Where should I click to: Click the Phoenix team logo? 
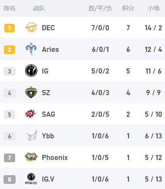31,157
